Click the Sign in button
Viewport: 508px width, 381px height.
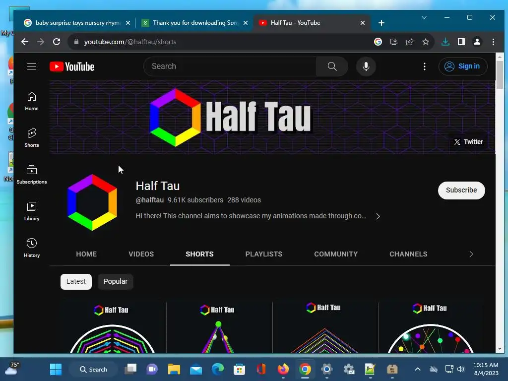coord(463,66)
